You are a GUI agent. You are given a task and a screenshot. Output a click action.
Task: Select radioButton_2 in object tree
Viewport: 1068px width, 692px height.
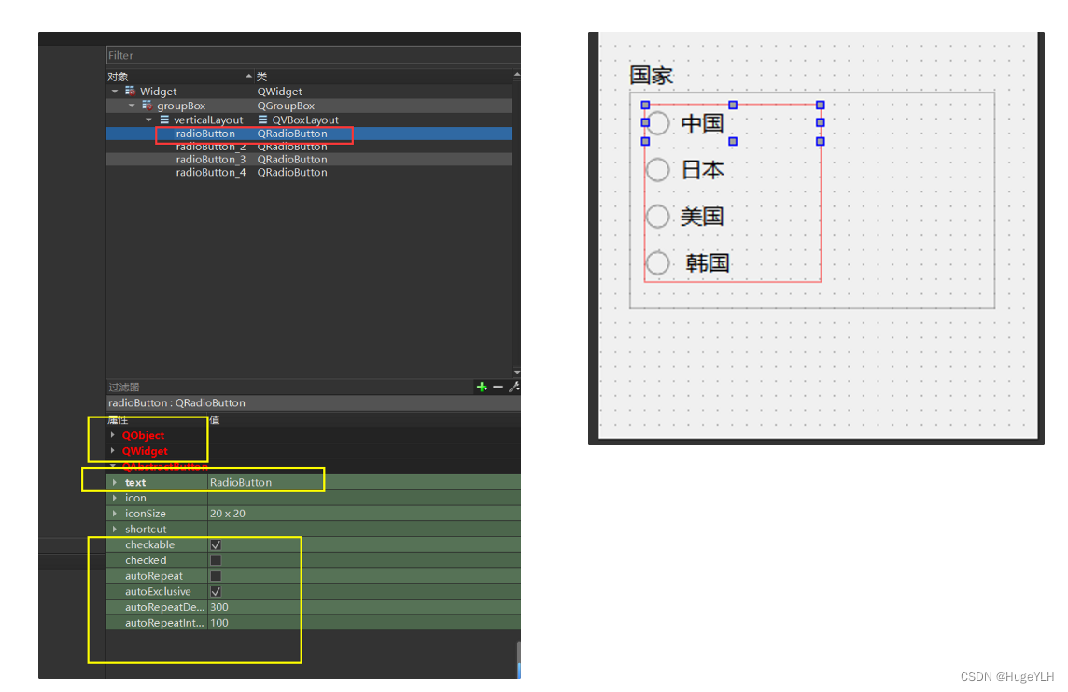tap(309, 147)
